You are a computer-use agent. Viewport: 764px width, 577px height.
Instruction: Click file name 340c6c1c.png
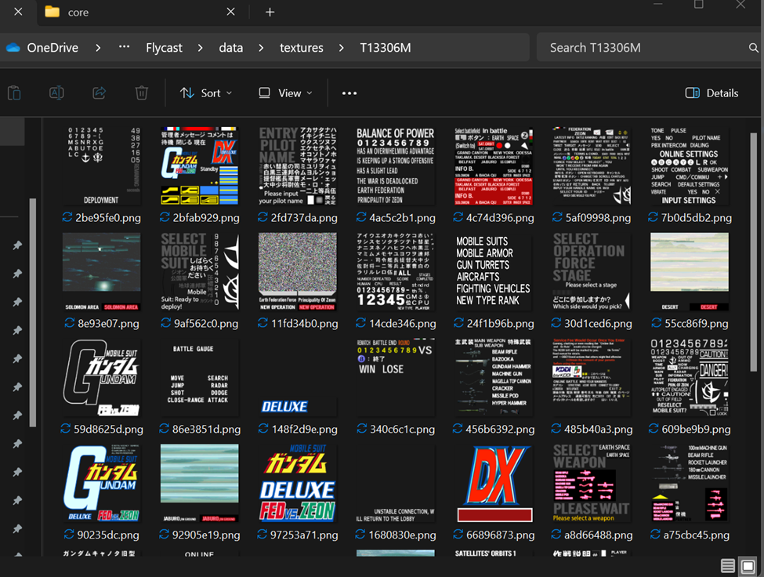403,430
